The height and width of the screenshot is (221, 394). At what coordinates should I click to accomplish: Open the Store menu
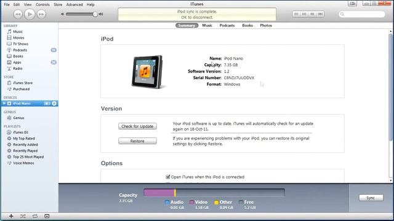pos(58,4)
